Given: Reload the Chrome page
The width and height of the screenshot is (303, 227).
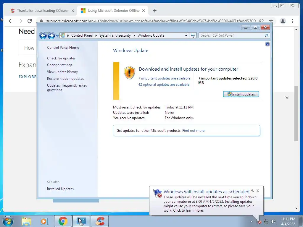Looking at the screenshot, I should (x=29, y=21).
